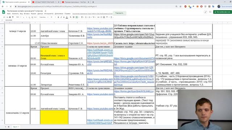Click the Google Translate extension icon
Screen dimensions: 232x130
click(x=213, y=6)
